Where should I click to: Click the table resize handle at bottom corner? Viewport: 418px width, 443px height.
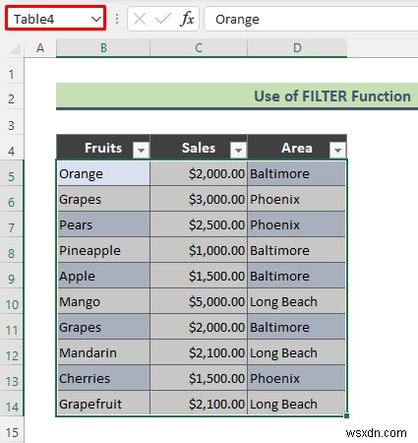pos(346,415)
